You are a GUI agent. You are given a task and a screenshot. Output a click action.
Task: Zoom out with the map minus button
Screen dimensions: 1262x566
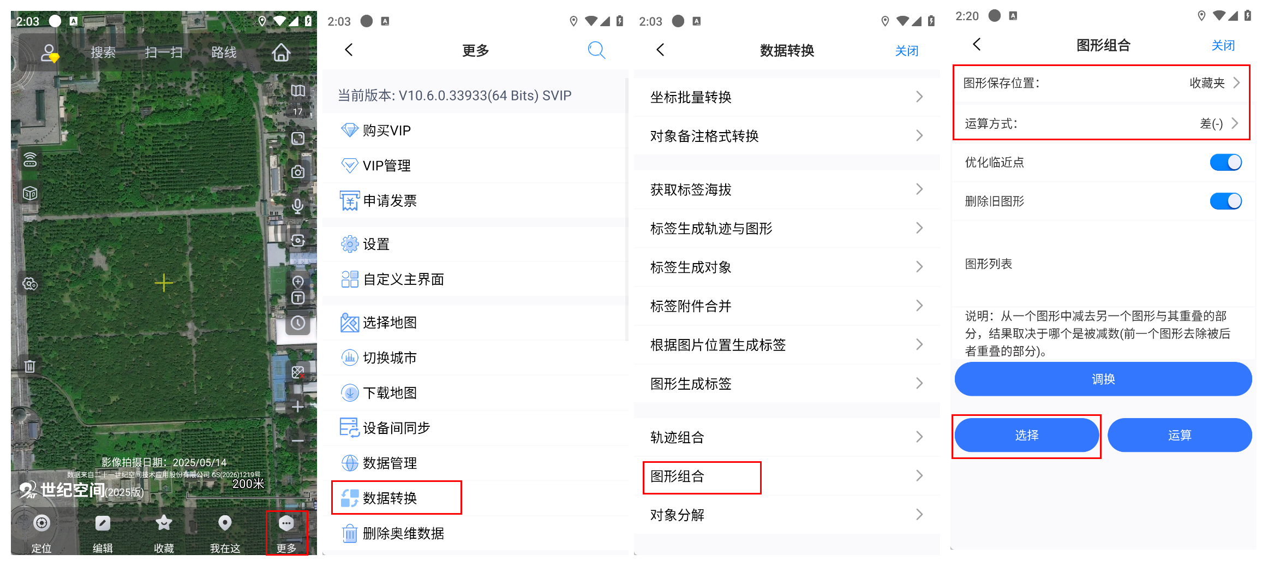[298, 440]
